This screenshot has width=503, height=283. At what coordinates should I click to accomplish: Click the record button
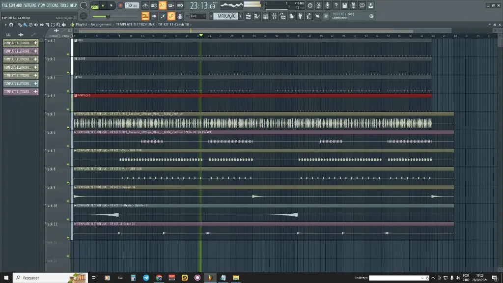[120, 5]
